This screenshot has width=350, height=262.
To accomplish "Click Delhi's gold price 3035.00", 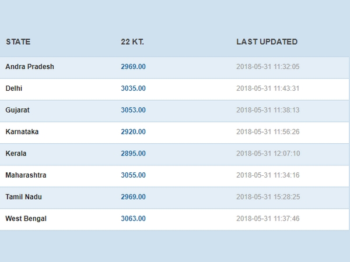I will (133, 88).
